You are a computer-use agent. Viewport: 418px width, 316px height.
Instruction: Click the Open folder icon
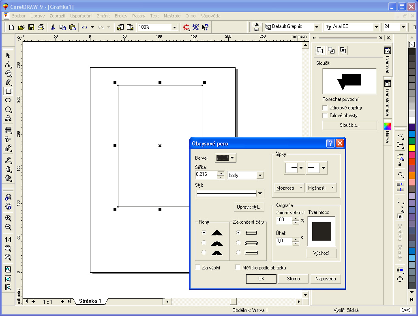21,27
